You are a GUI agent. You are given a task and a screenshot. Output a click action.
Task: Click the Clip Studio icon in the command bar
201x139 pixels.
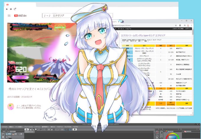coord(27,130)
